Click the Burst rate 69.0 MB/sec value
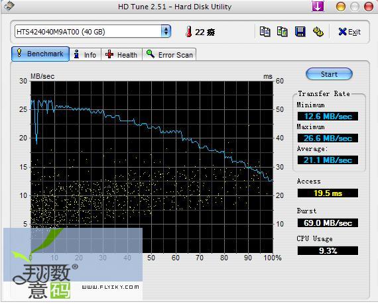This screenshot has height=304, width=378. point(328,223)
